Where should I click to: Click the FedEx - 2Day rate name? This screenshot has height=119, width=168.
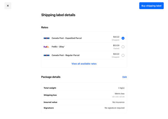click(58, 47)
